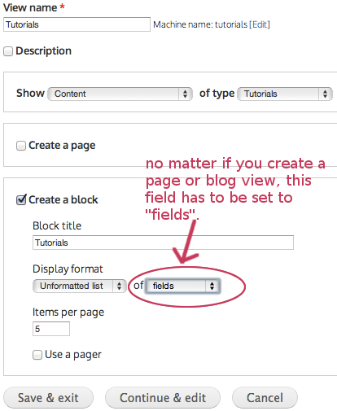Screen dimensions: 337x411
Task: Click the Continue & edit button
Action: click(163, 398)
